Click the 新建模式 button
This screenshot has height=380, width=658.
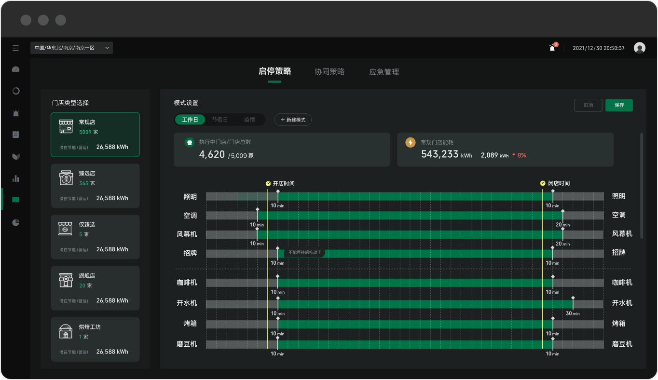pyautogui.click(x=293, y=120)
